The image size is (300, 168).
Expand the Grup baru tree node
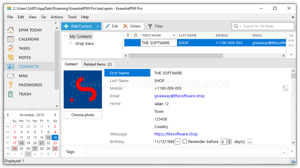click(x=71, y=43)
